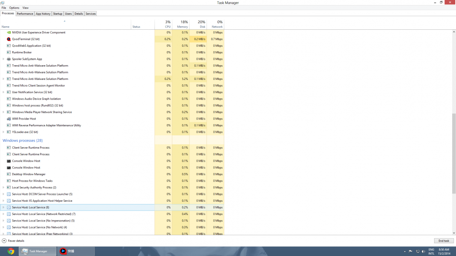
Task: Select the Windows processes (28) group header
Action: click(23, 141)
